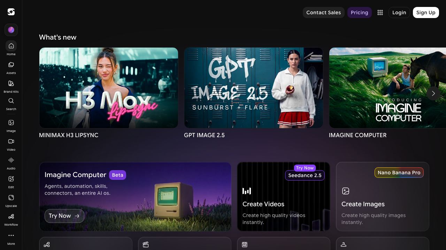Open the apps grid icon
The height and width of the screenshot is (250, 446).
pos(380,12)
